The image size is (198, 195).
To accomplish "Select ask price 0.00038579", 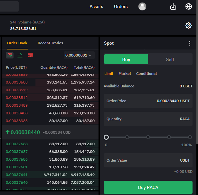I will click(x=17, y=90).
